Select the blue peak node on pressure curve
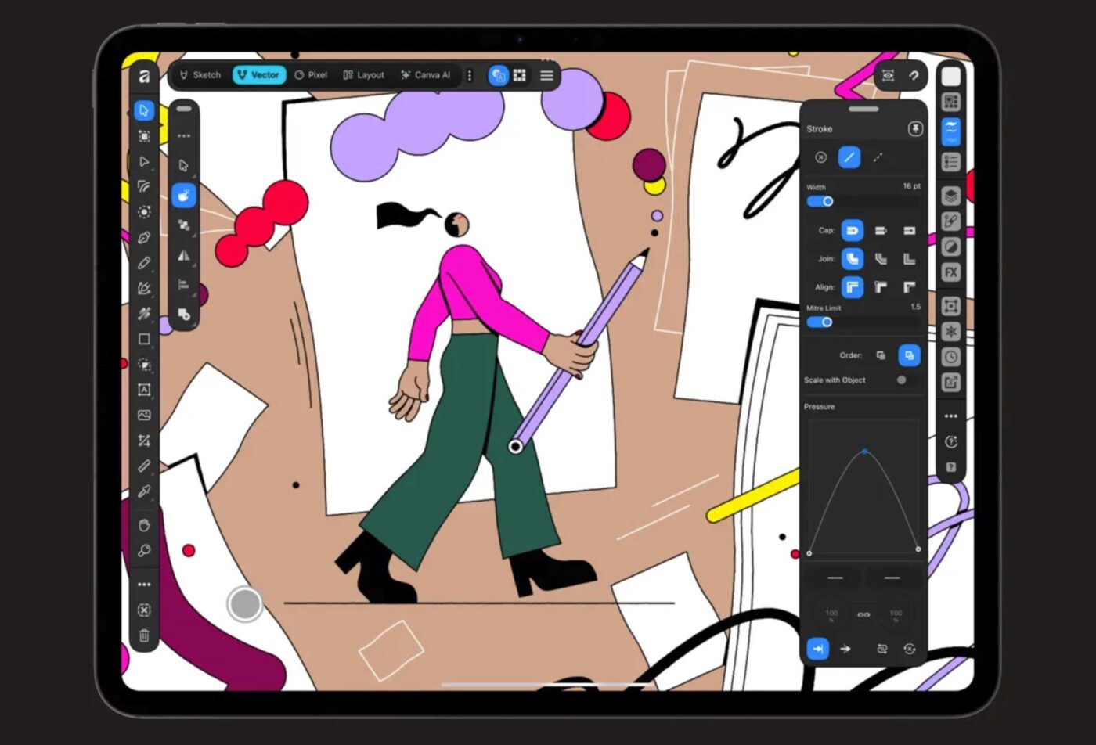Screen dimensions: 1096x745 864,452
